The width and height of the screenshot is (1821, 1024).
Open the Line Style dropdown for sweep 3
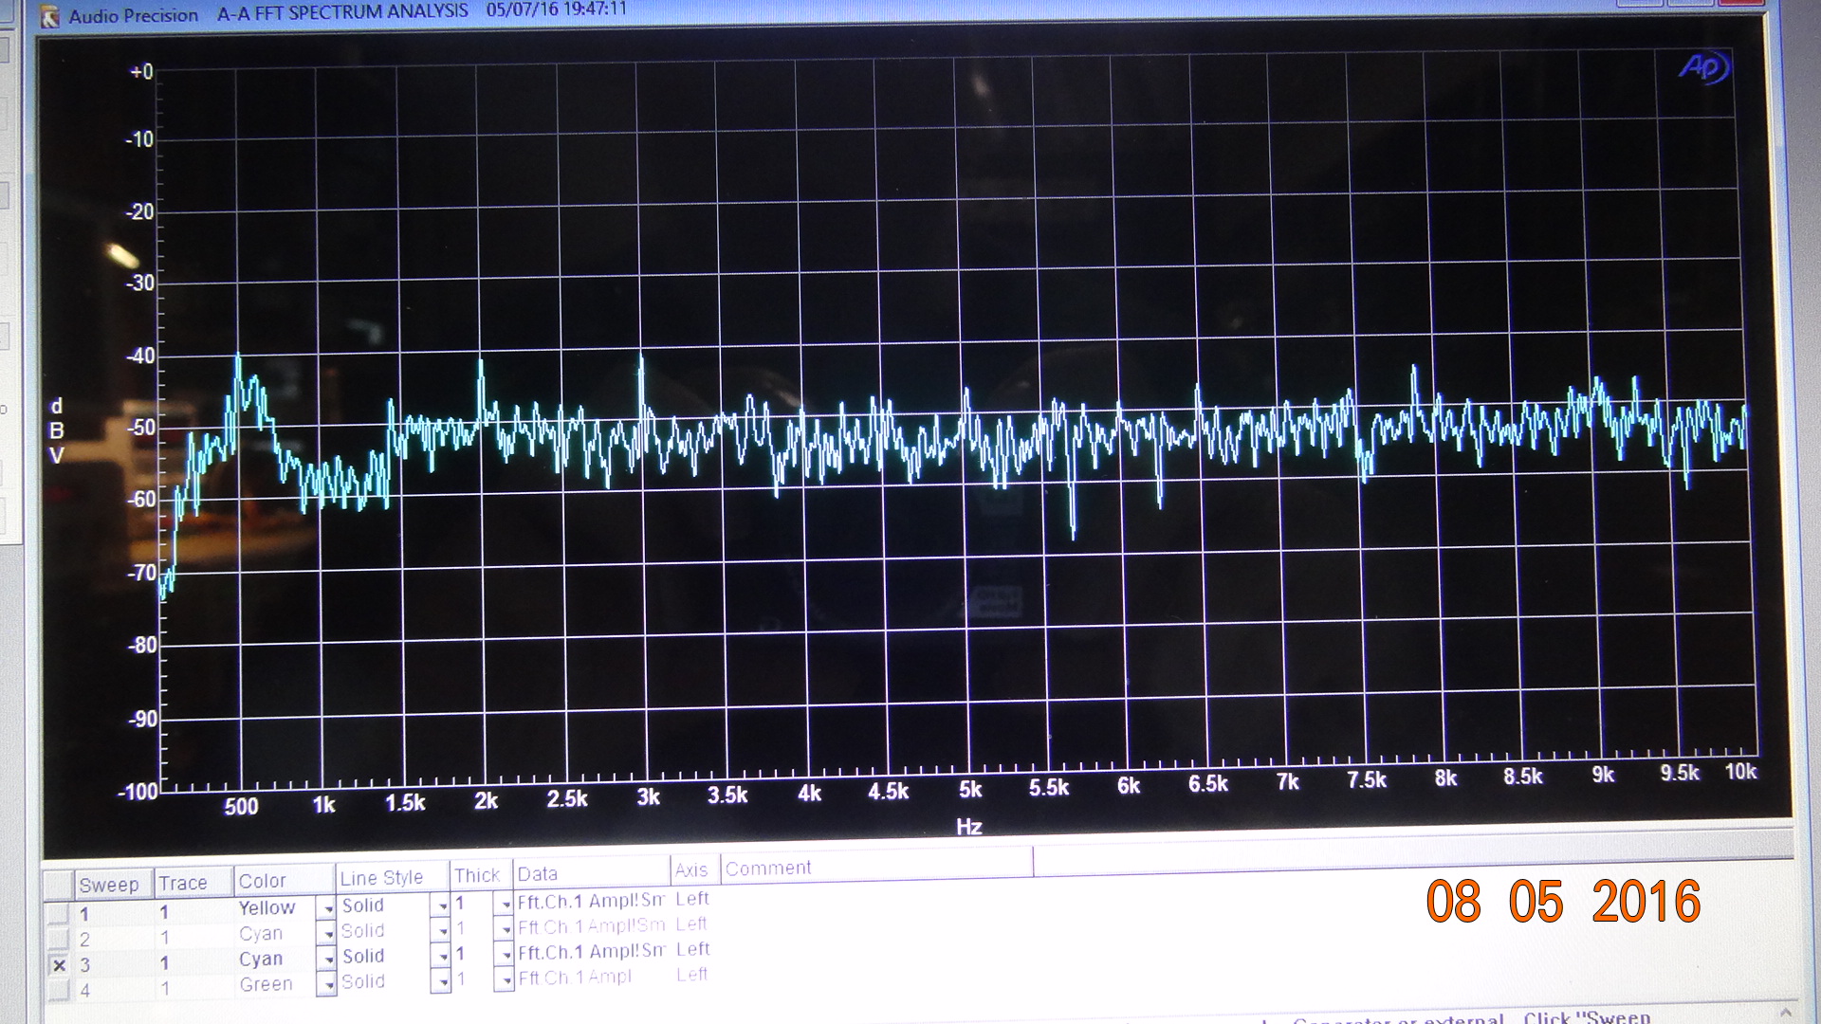click(x=441, y=957)
